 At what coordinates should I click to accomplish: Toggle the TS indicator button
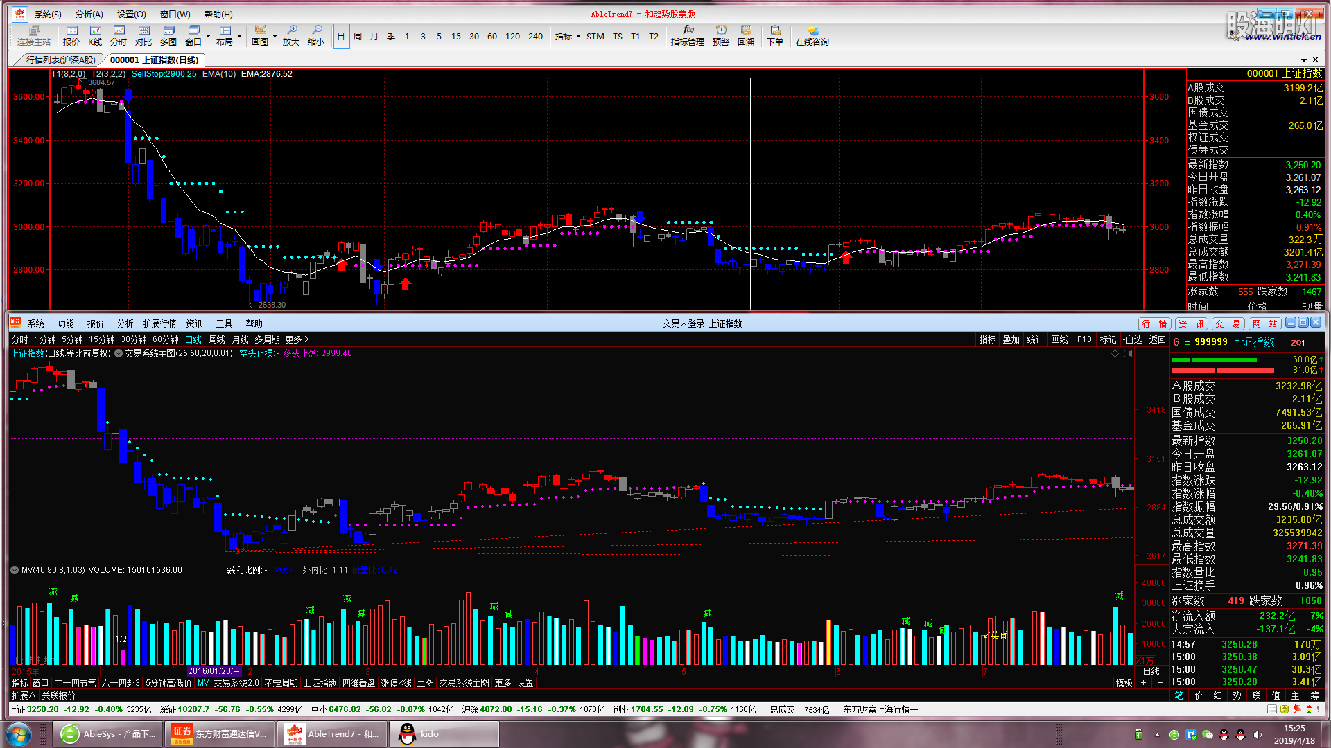point(618,36)
